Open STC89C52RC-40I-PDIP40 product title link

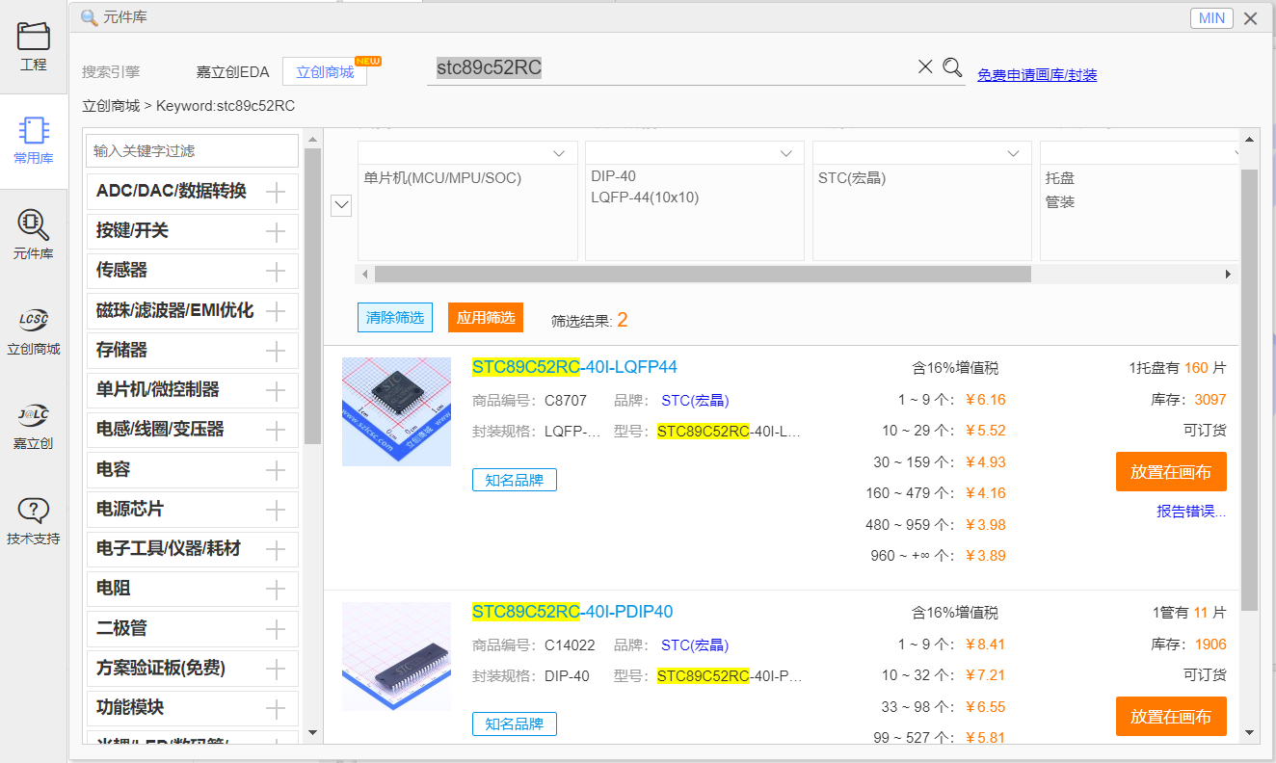pos(572,612)
